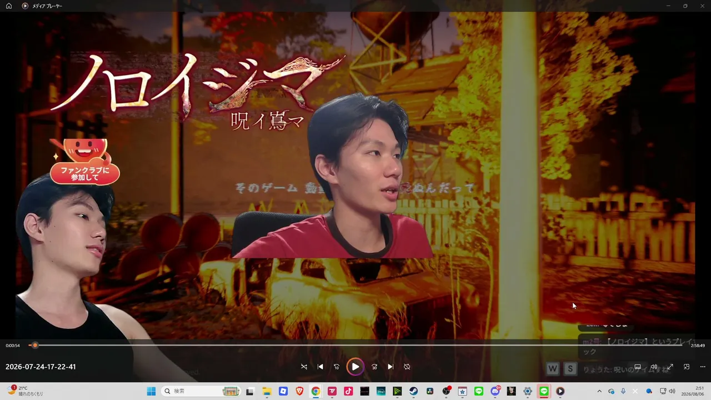Image resolution: width=711 pixels, height=400 pixels.
Task: Show hidden system tray icons
Action: click(599, 391)
